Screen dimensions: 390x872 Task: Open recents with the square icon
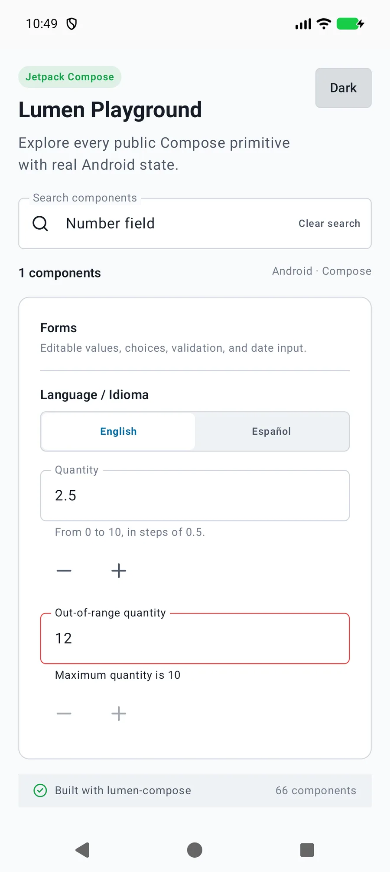307,850
